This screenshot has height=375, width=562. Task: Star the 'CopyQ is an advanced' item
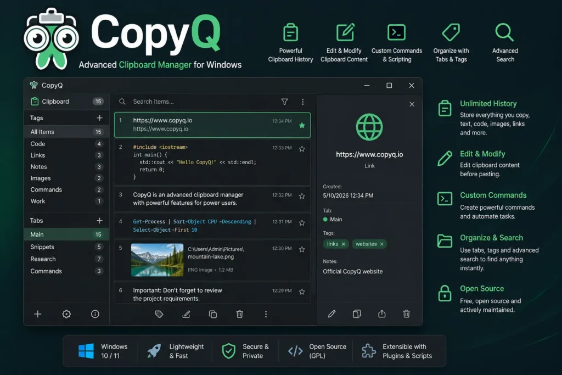click(302, 196)
